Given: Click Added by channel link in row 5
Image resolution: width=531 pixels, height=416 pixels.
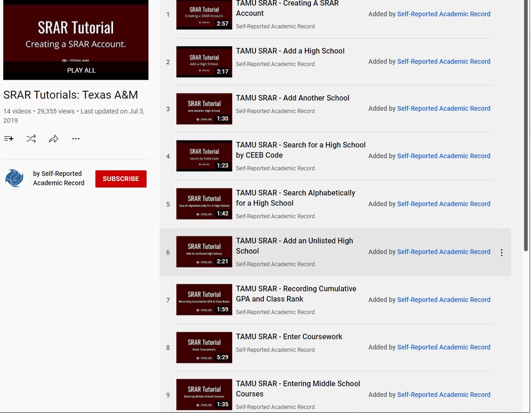Looking at the screenshot, I should pos(444,204).
